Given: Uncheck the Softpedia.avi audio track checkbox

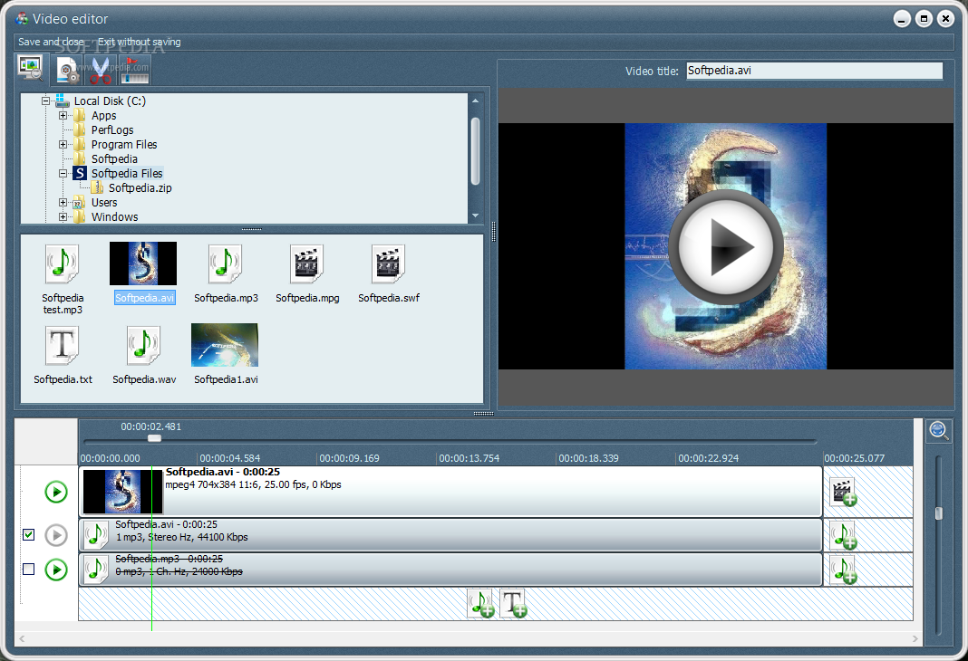Looking at the screenshot, I should (28, 534).
